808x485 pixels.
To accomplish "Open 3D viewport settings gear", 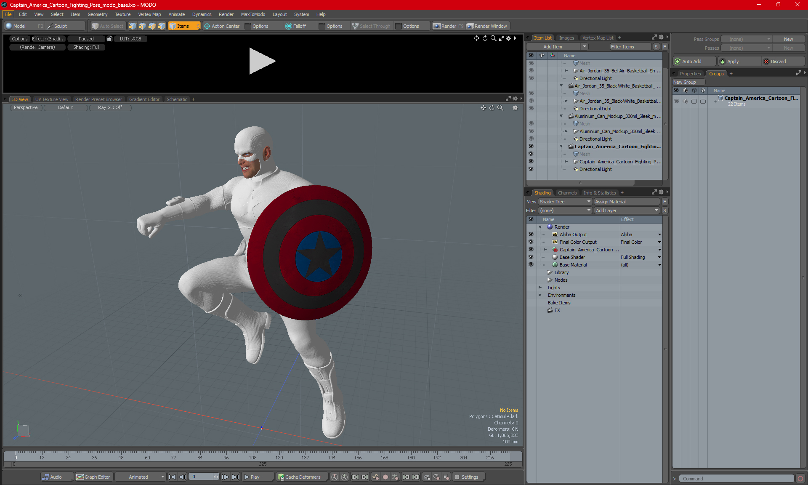I will coord(515,108).
